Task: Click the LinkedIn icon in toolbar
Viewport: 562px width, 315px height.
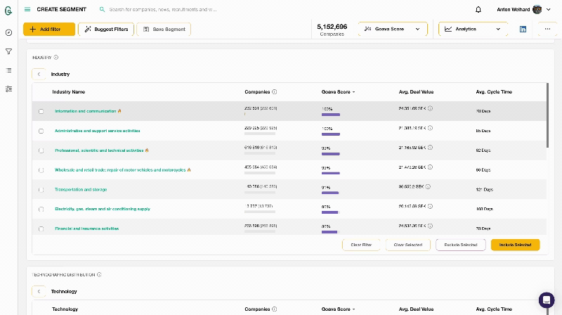Action: click(x=523, y=29)
